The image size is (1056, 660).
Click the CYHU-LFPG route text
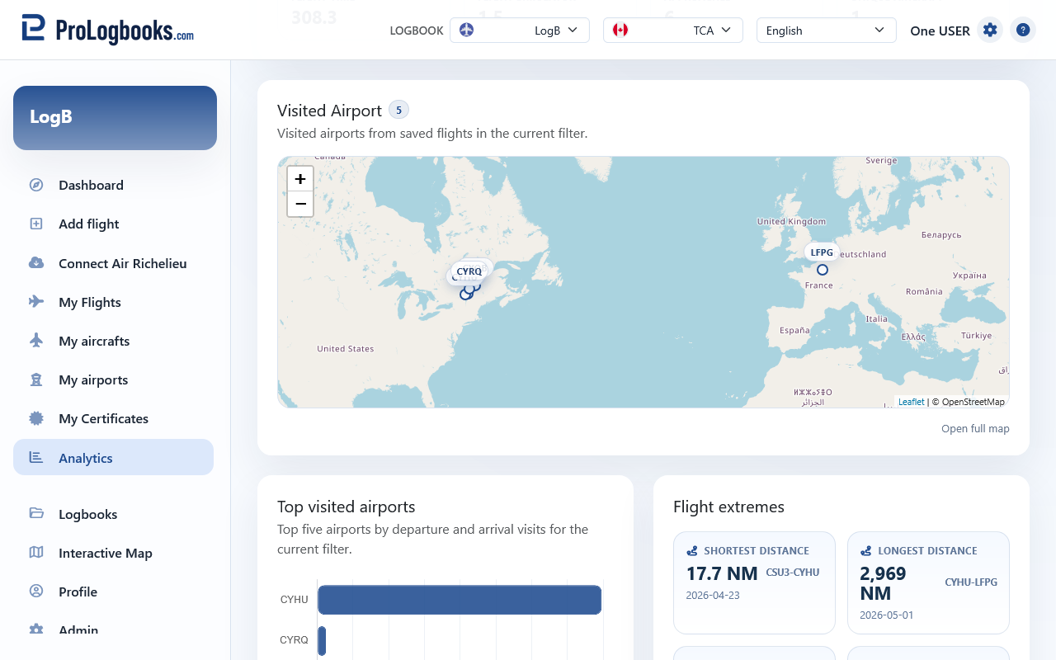[971, 582]
